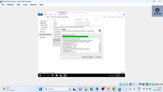Open the hard disk activity indicator
Image resolution: width=163 pixels, height=92 pixels.
(120, 84)
